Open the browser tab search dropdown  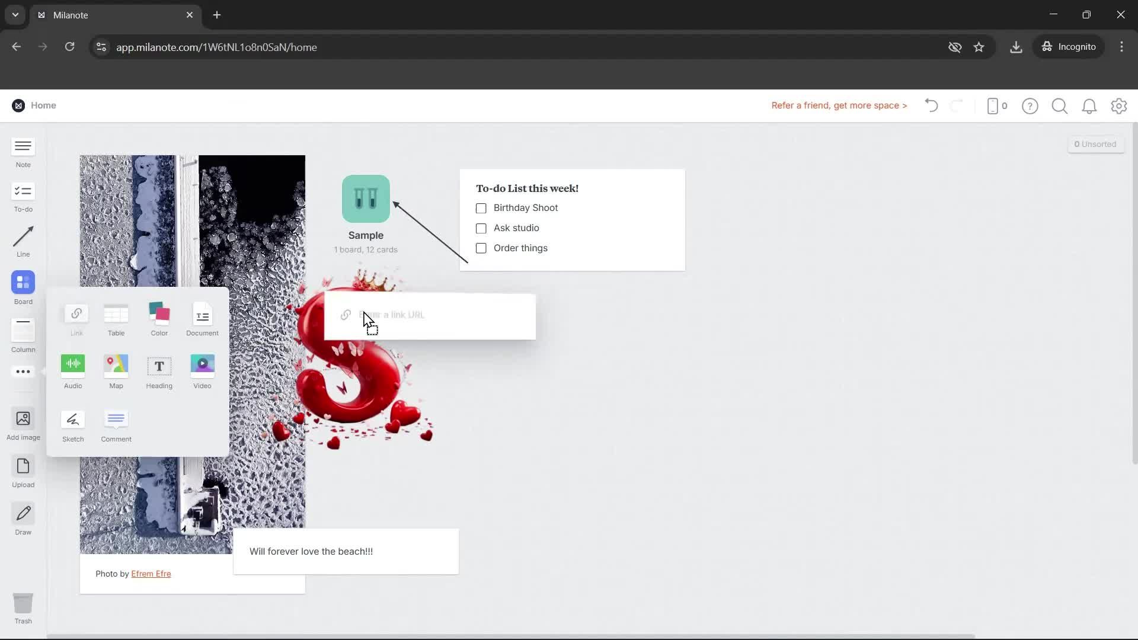tap(15, 15)
